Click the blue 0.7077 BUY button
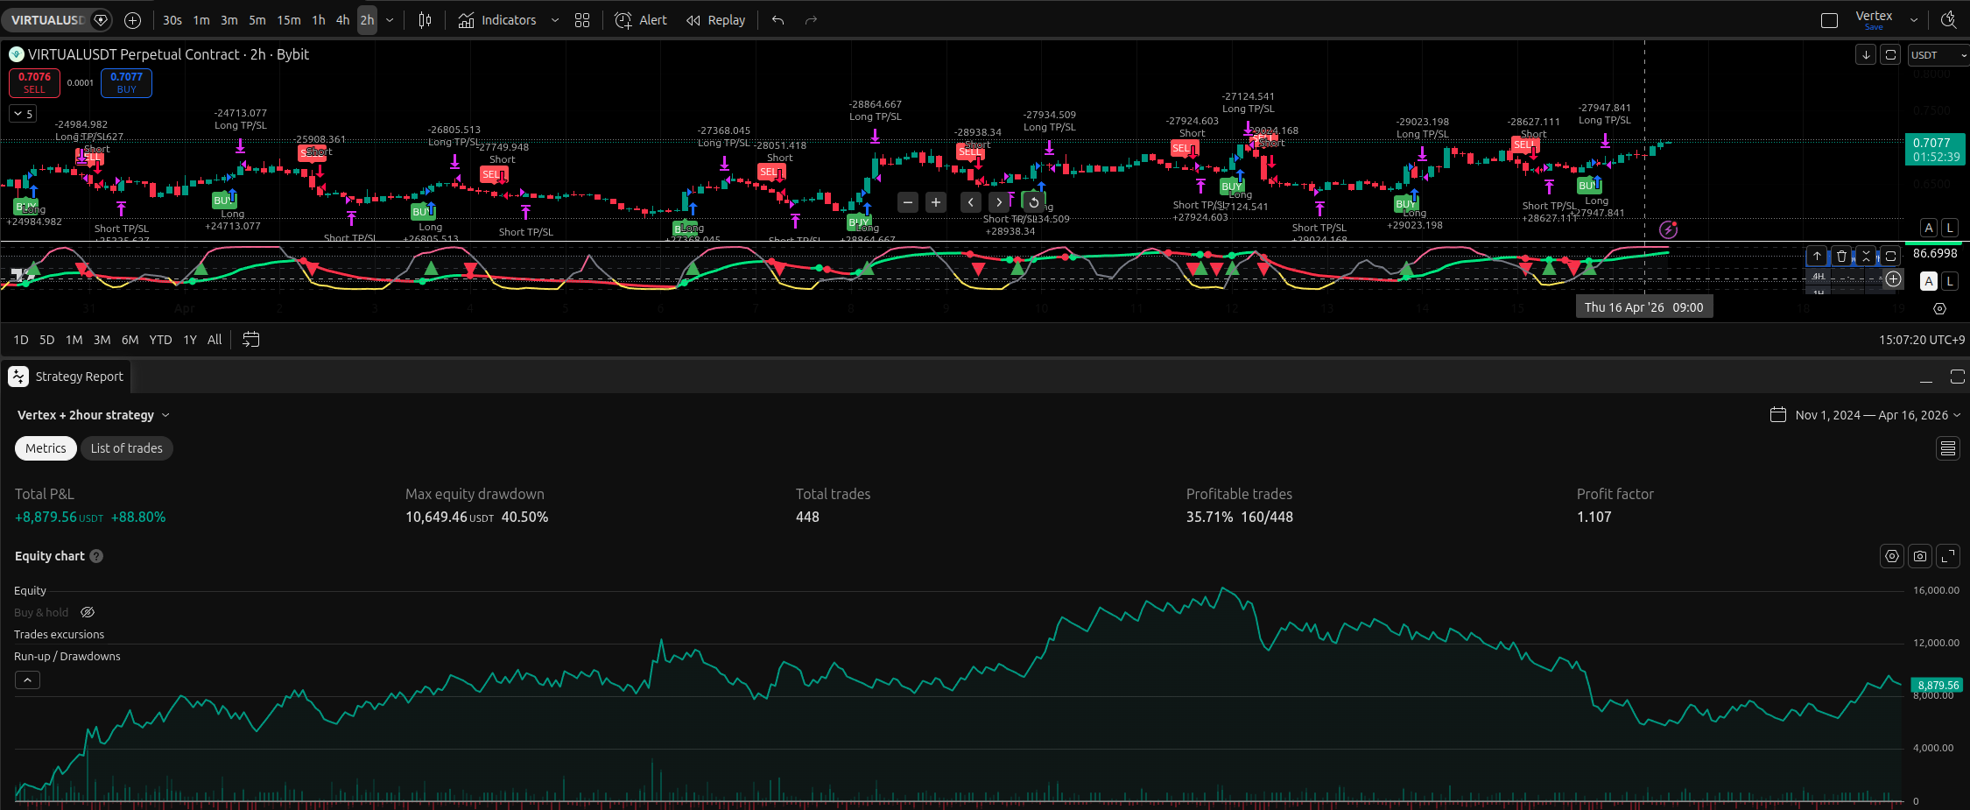 (126, 82)
